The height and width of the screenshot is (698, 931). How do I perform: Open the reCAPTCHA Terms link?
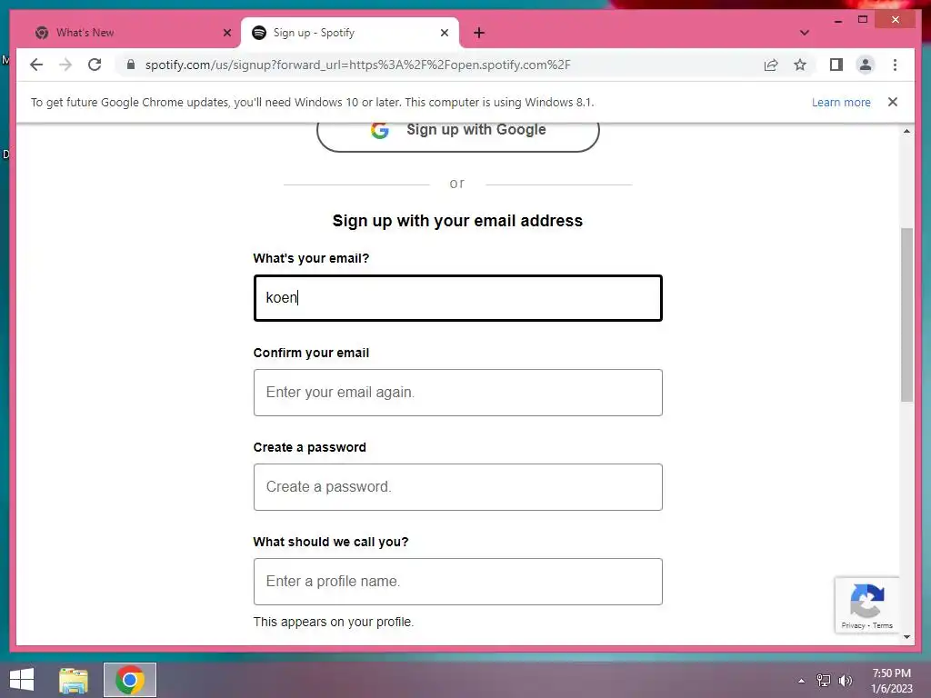pyautogui.click(x=882, y=625)
